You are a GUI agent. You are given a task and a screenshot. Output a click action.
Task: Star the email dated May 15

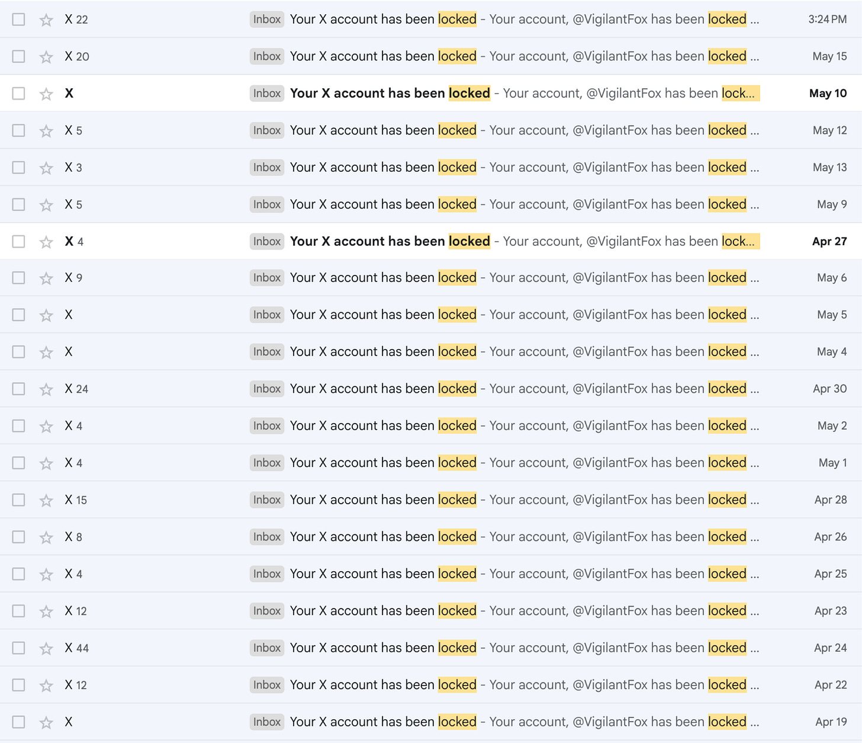[46, 57]
